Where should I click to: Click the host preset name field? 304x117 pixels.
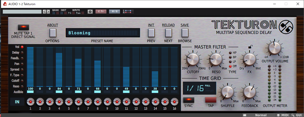[22, 12]
